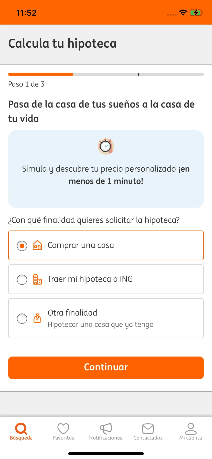Select the Otra finalidad radio button
The width and height of the screenshot is (212, 459).
tap(22, 319)
